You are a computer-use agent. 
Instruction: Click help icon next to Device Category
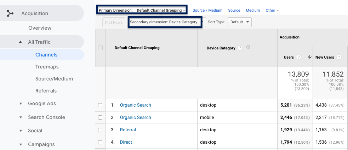(x=240, y=48)
